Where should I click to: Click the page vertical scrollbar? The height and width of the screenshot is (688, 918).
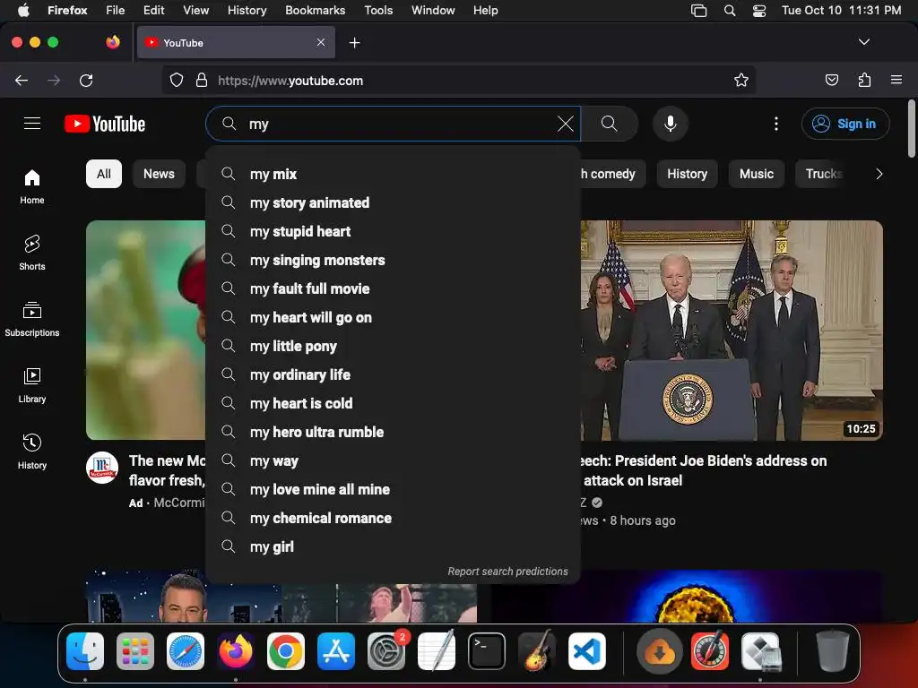(x=911, y=129)
